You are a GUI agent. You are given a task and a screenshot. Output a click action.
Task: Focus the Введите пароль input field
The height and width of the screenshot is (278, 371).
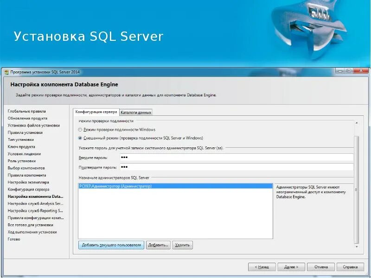pos(237,158)
